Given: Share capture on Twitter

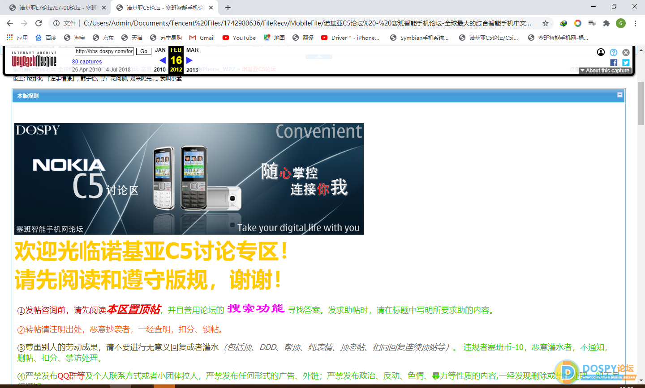Looking at the screenshot, I should [626, 63].
